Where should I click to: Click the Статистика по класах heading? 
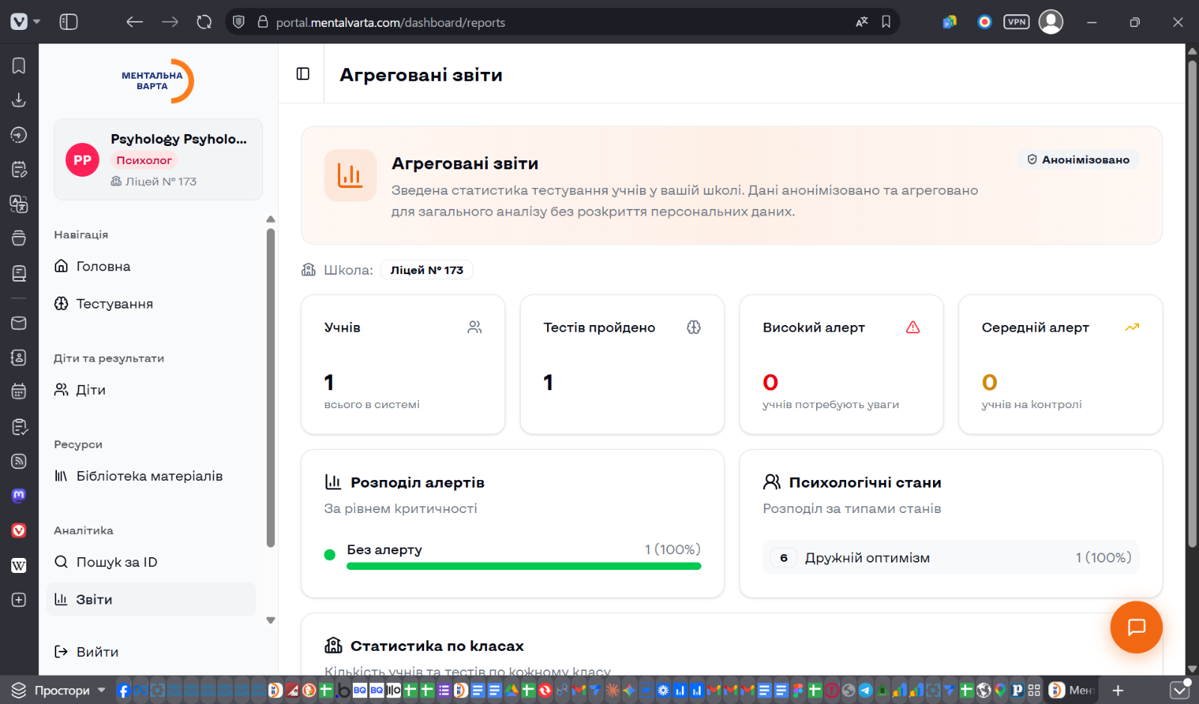tap(437, 646)
